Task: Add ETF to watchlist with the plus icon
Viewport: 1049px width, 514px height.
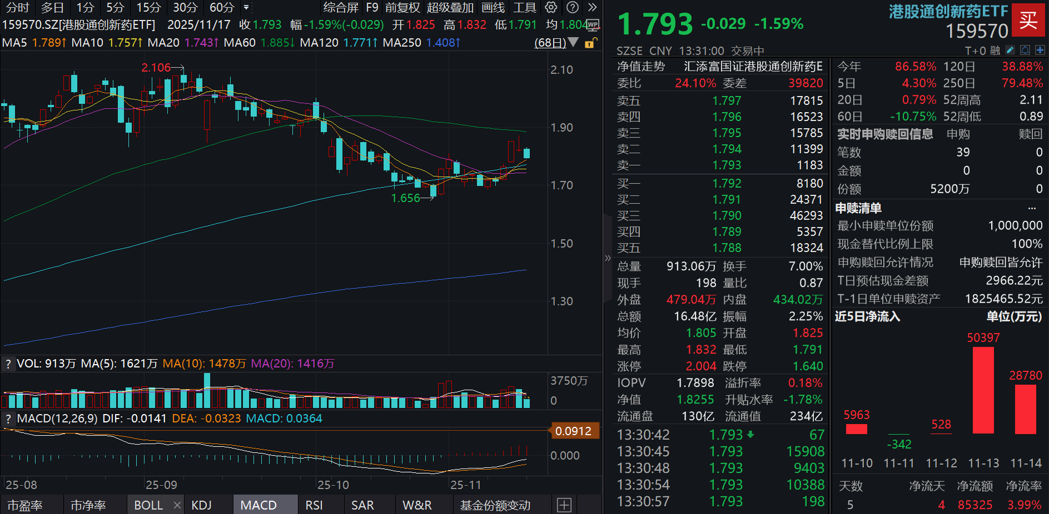Action: (x=1040, y=50)
